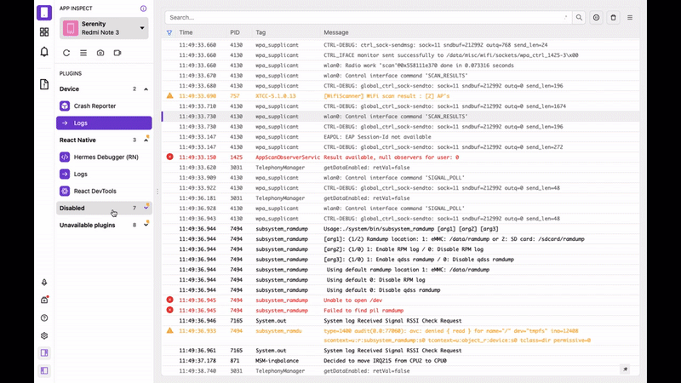
Task: Start screen recording with video icon
Action: coord(117,53)
